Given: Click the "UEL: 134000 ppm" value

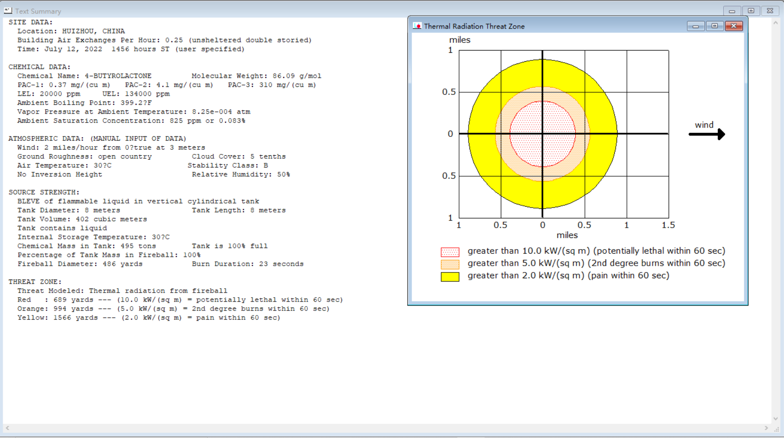Looking at the screenshot, I should click(136, 94).
